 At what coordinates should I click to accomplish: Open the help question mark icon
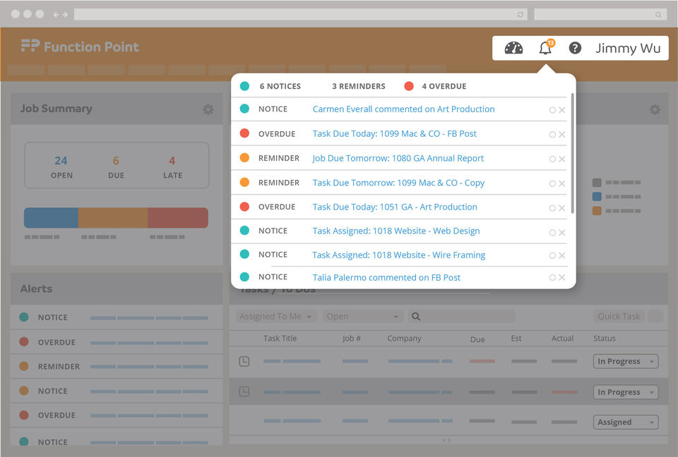[x=575, y=48]
